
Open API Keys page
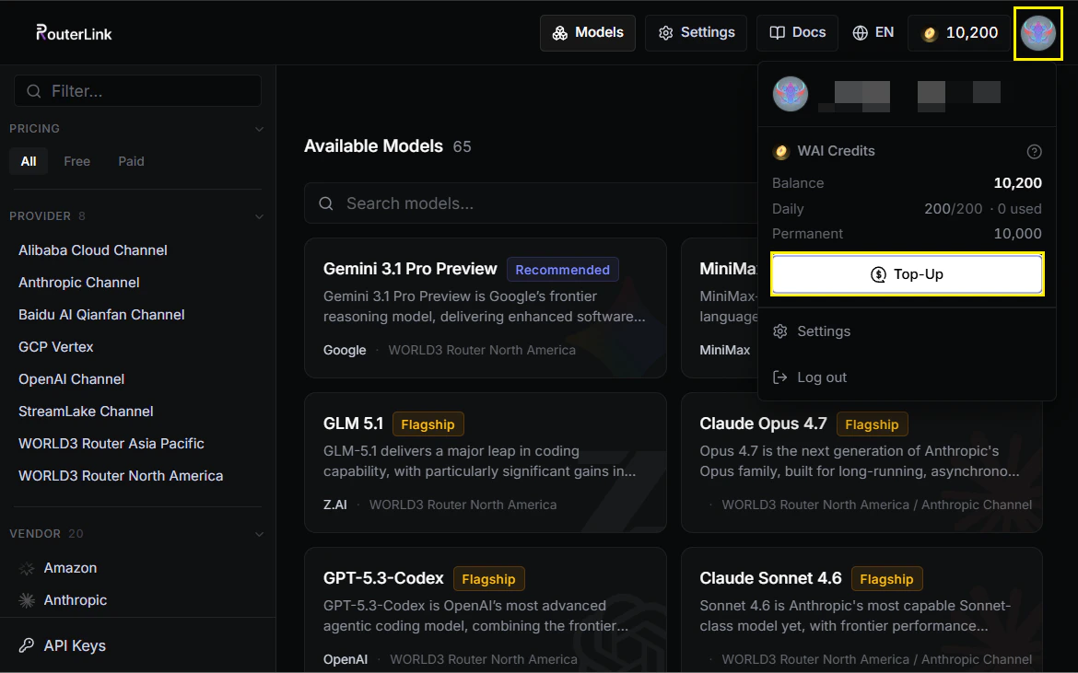[75, 645]
